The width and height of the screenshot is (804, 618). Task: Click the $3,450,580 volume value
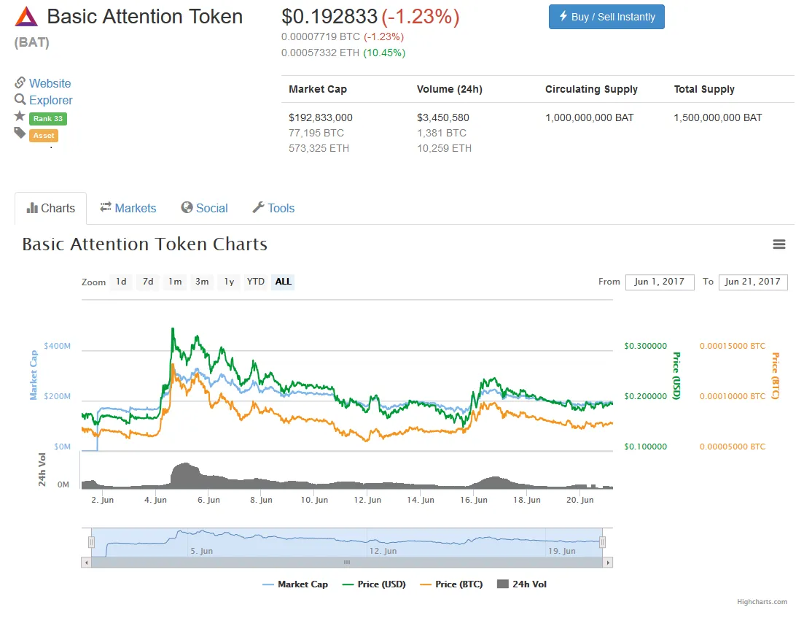click(443, 117)
